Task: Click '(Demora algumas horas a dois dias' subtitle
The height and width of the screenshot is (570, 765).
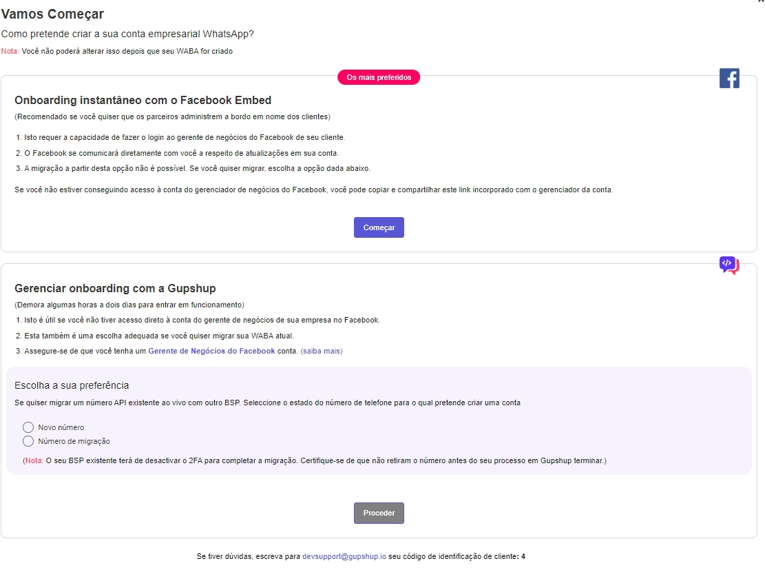Action: [x=129, y=305]
